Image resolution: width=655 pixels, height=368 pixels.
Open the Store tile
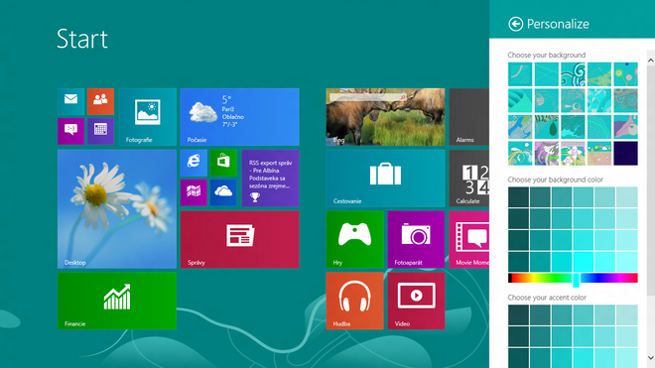tap(223, 163)
